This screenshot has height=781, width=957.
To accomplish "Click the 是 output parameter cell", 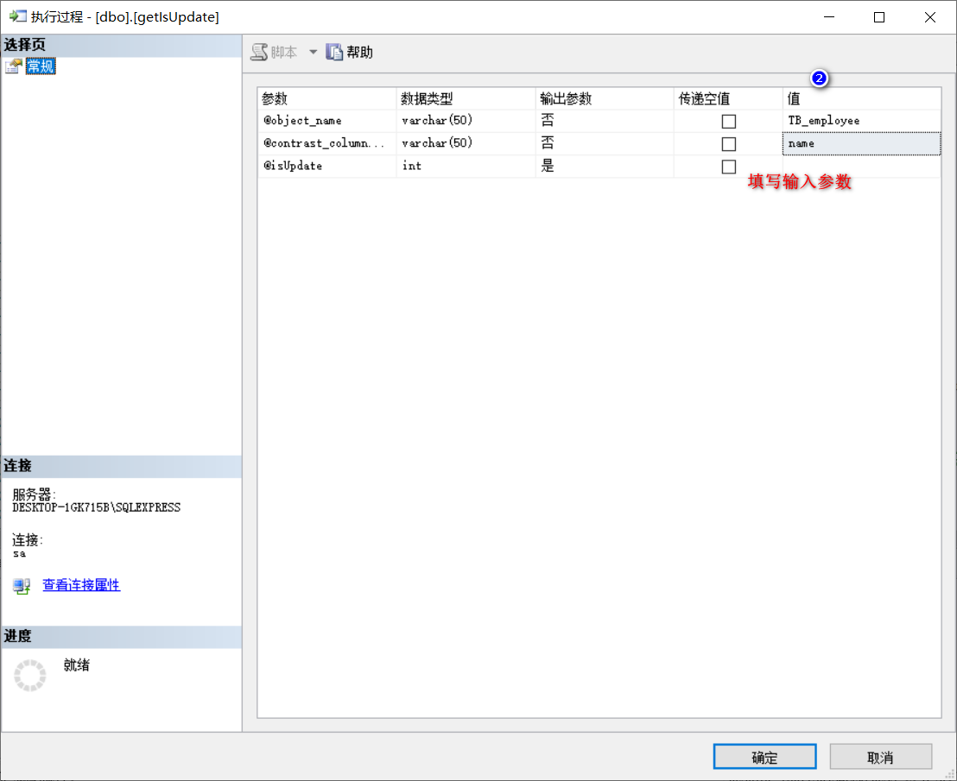I will [605, 166].
